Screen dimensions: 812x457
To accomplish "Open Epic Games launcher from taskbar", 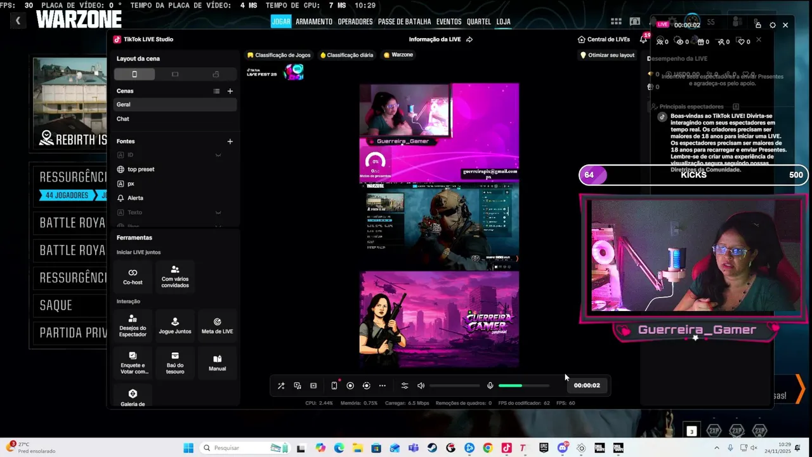I will (544, 448).
